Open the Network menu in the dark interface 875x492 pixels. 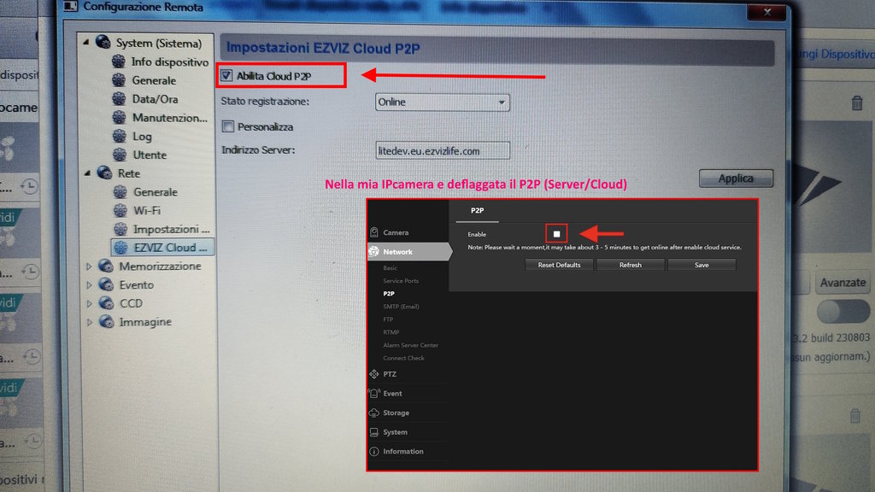pyautogui.click(x=409, y=252)
